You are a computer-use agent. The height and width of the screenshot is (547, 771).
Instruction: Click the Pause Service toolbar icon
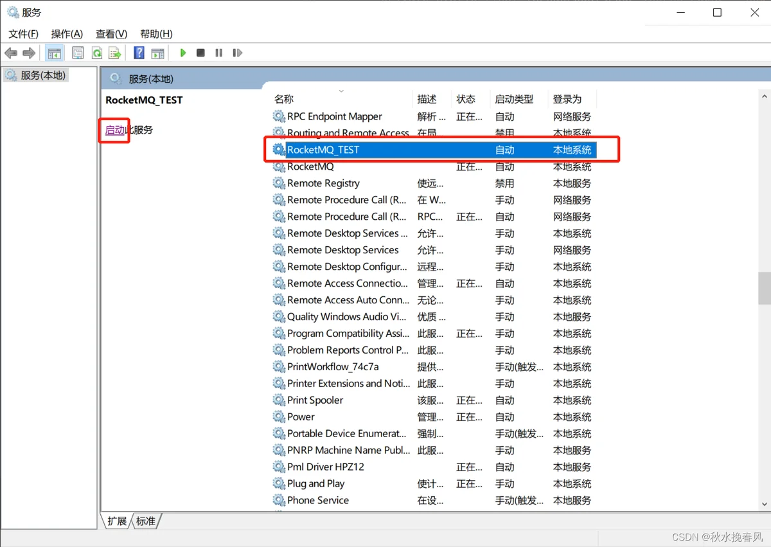tap(219, 53)
